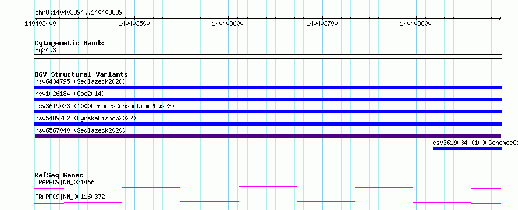The image size is (518, 210).
Task: Click the blue bar for nsv5489782
Action: pyautogui.click(x=268, y=124)
